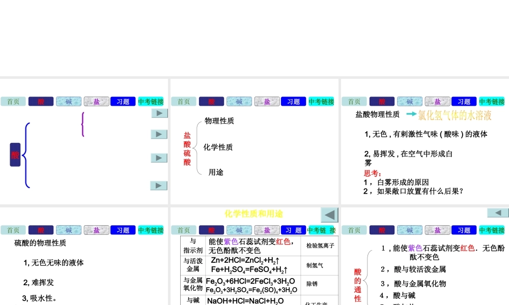
Task: Open 习题 on the 酸的通性 slide
Action: click(464, 230)
